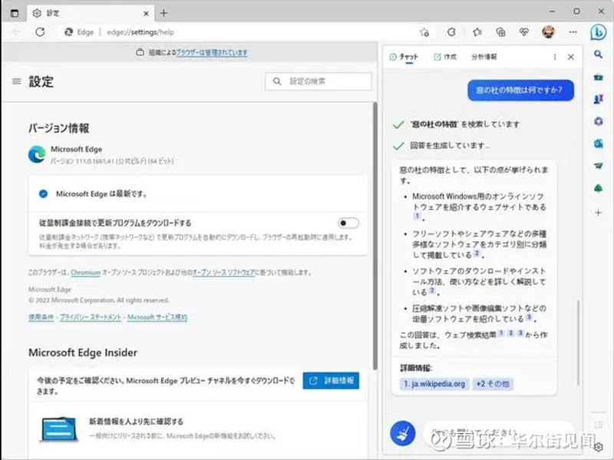Screen dimensions: 614x460
Task: Start a new topic with broom button
Action: [x=402, y=433]
